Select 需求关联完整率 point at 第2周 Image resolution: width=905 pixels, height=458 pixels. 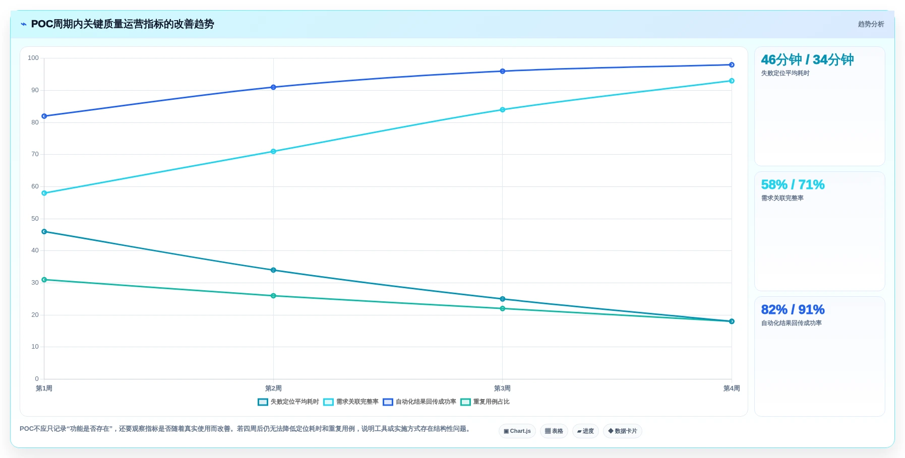coord(273,152)
